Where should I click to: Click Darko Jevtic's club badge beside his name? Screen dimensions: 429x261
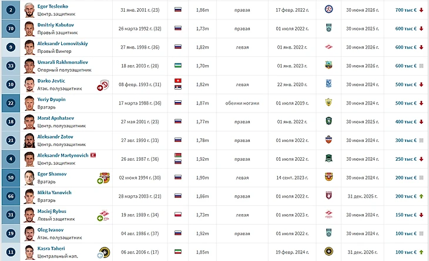click(105, 84)
